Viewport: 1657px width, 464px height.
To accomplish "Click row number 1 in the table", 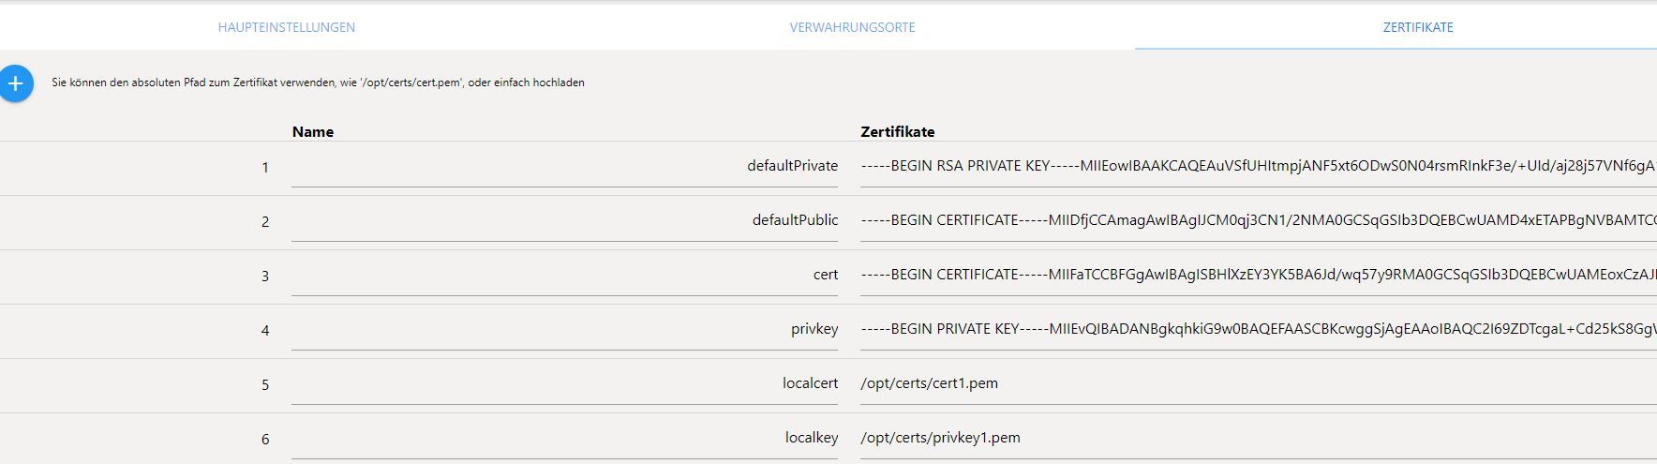I will [265, 168].
